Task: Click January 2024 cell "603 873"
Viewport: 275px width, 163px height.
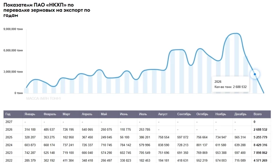Action: tap(30, 145)
